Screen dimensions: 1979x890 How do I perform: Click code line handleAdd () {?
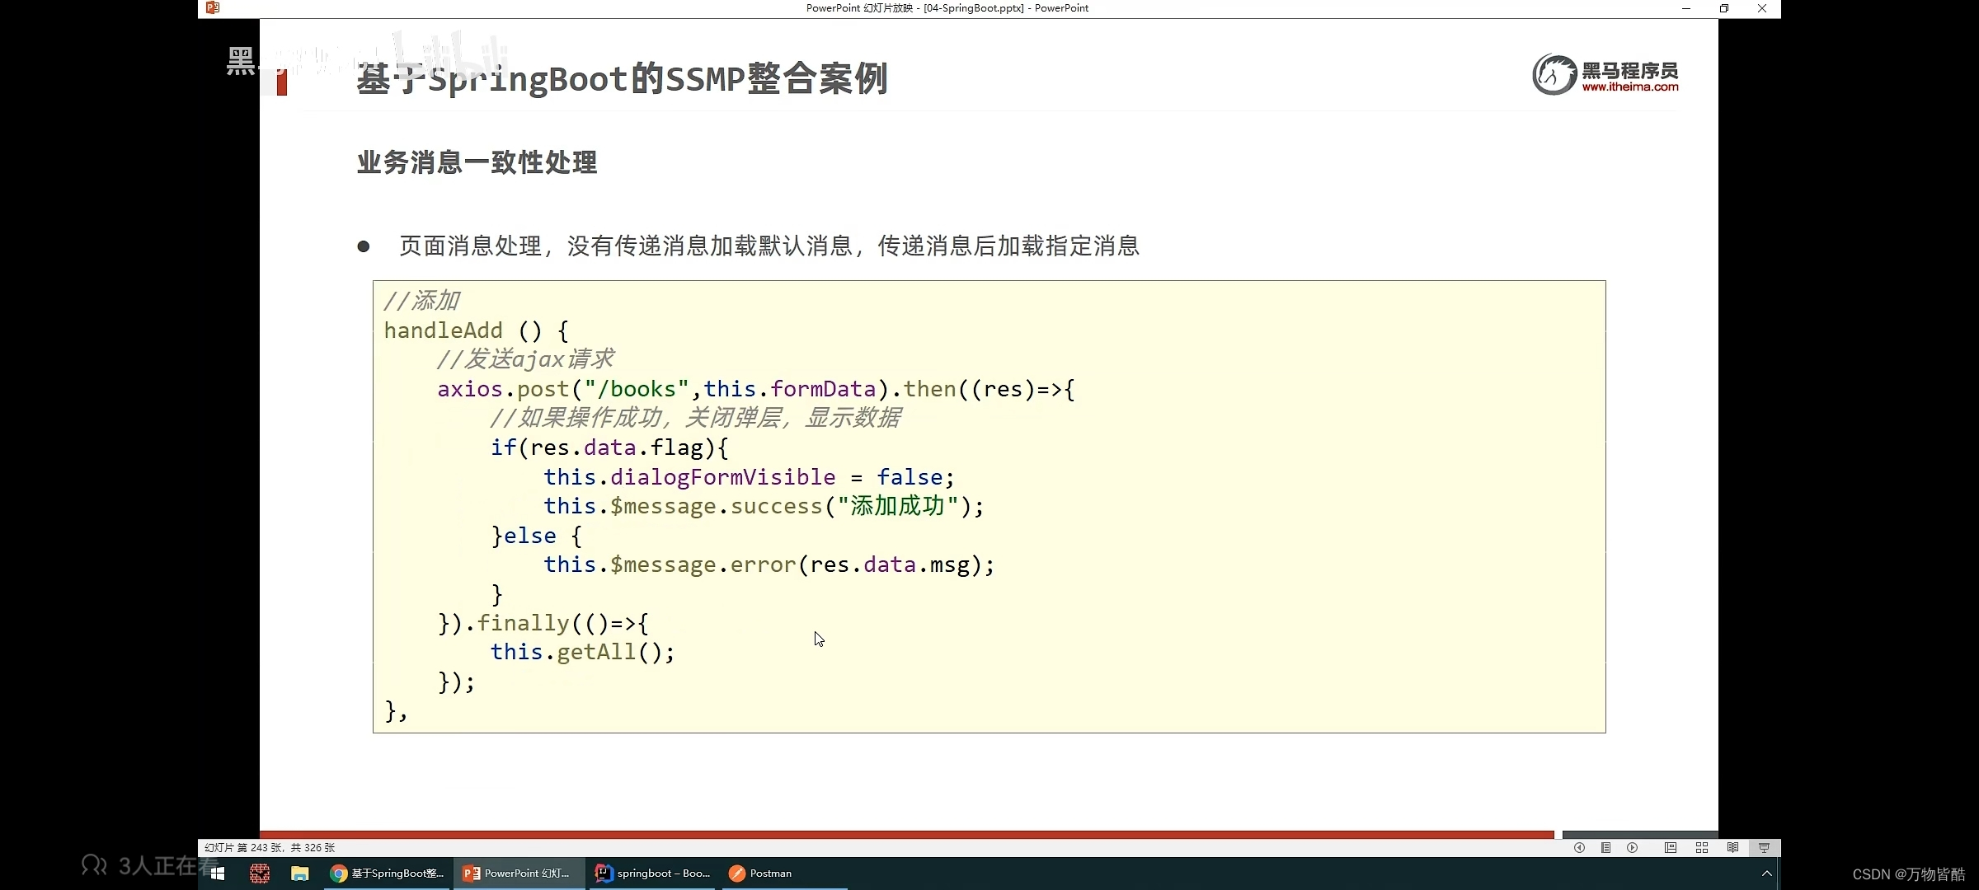(477, 331)
